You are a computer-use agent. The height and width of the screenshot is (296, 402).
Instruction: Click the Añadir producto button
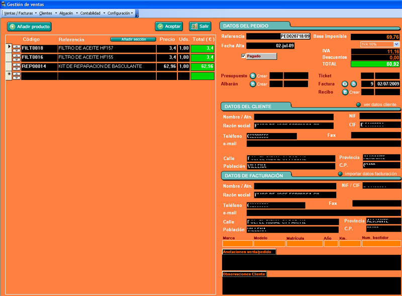tap(30, 27)
